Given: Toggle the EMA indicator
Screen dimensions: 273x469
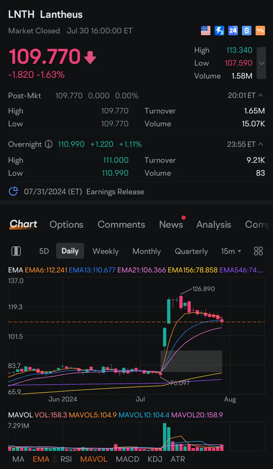Looking at the screenshot, I should pyautogui.click(x=41, y=459).
